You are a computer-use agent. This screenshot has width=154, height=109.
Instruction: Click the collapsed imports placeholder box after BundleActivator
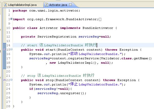click(x=100, y=19)
